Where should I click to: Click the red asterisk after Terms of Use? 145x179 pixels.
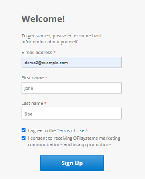[x=87, y=130]
